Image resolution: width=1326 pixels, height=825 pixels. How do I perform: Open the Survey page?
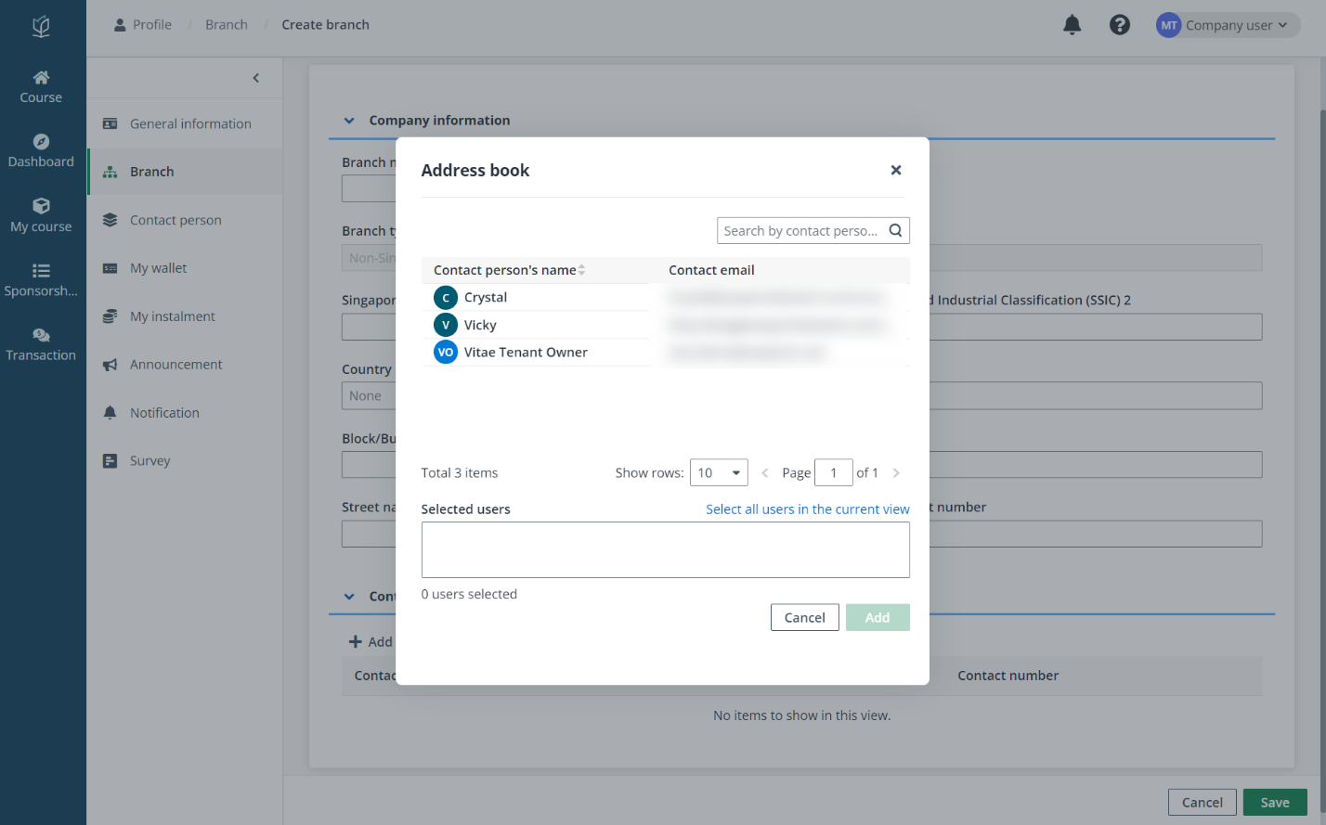click(148, 460)
